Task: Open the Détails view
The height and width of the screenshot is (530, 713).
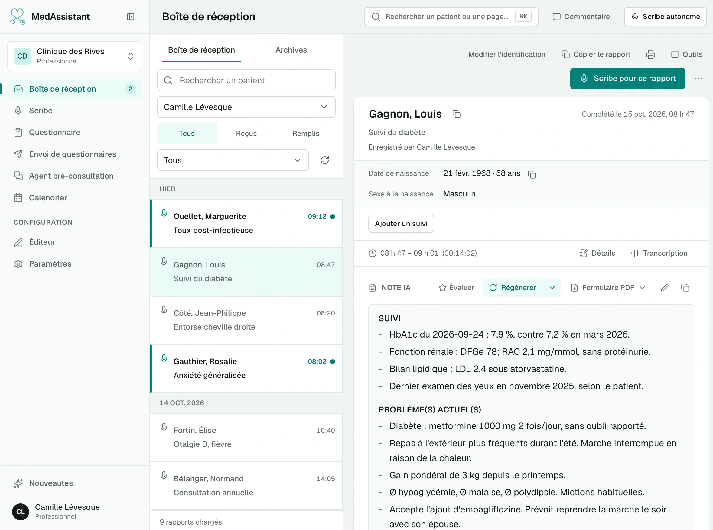Action: pyautogui.click(x=597, y=254)
